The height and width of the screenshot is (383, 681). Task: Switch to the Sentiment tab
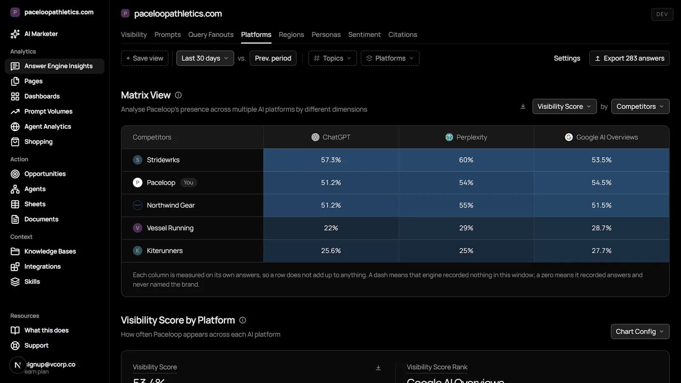tap(364, 34)
